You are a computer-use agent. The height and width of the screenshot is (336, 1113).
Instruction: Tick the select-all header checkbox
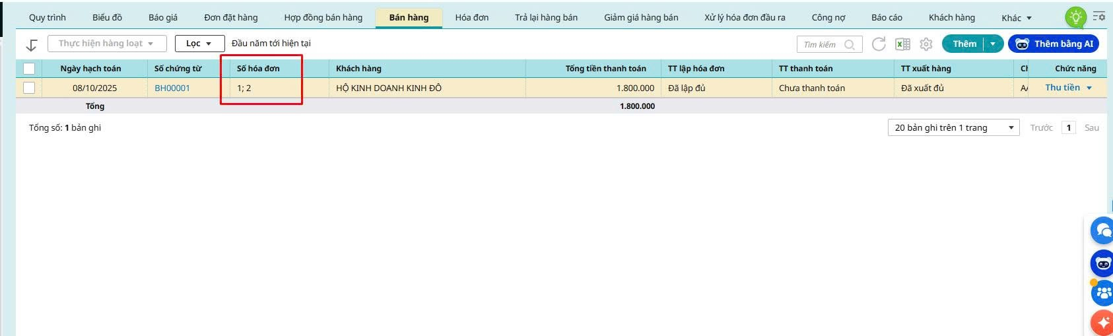[29, 69]
